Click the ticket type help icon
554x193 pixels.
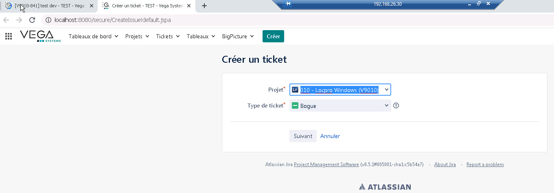coord(396,105)
